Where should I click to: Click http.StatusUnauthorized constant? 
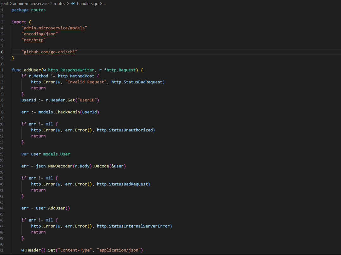125,130
